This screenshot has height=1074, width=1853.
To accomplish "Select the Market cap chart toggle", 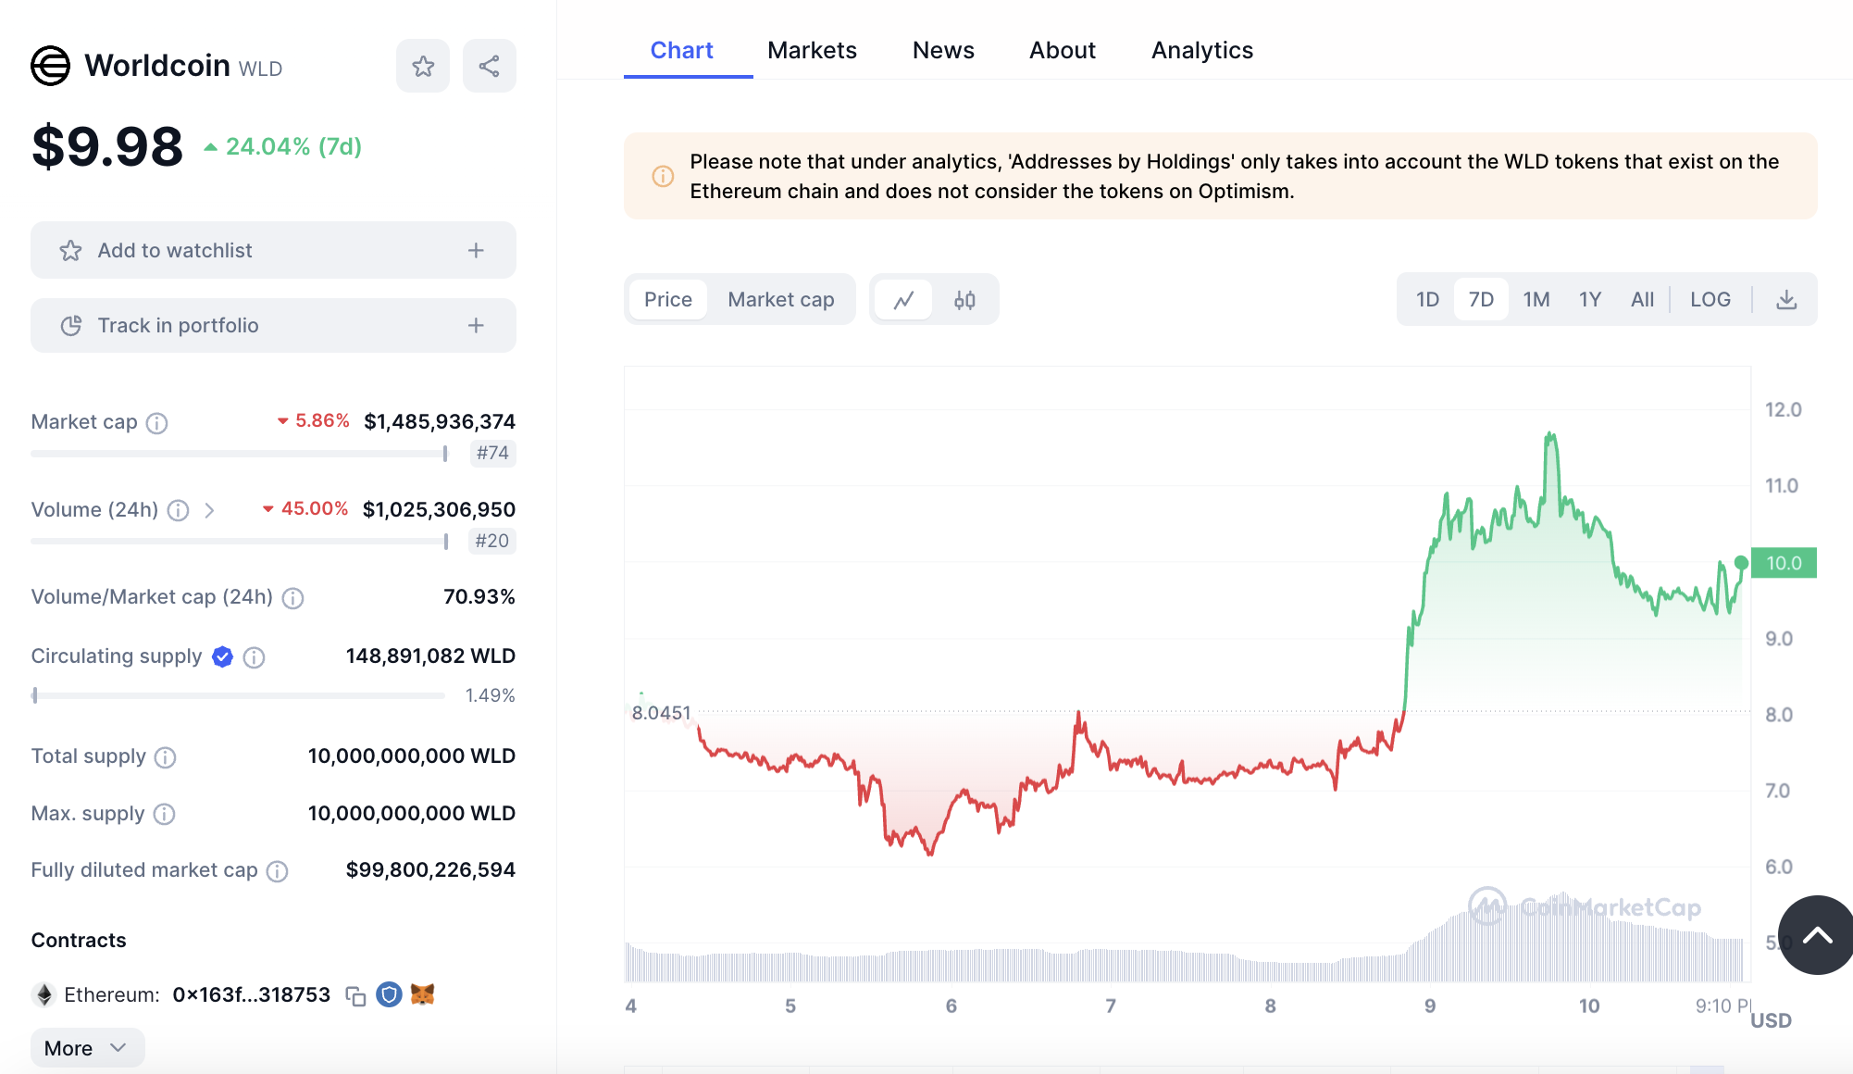I will tap(780, 300).
